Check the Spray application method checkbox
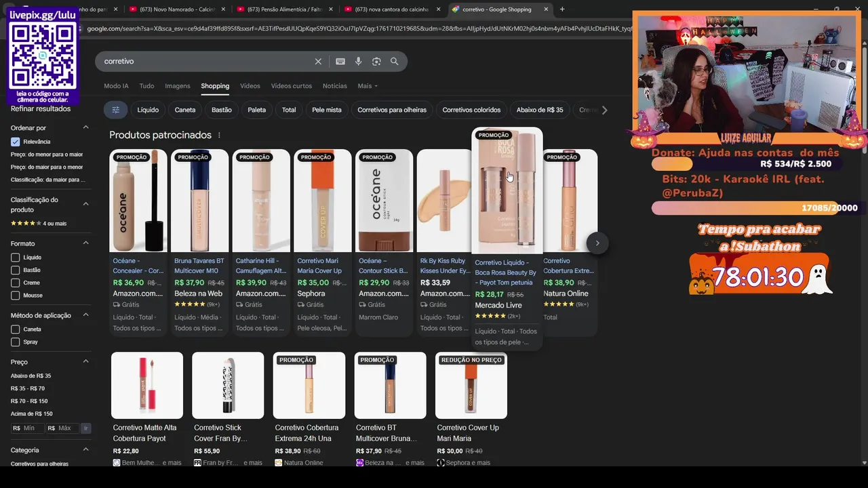The height and width of the screenshot is (488, 868). (16, 342)
